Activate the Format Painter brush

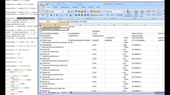(47, 16)
